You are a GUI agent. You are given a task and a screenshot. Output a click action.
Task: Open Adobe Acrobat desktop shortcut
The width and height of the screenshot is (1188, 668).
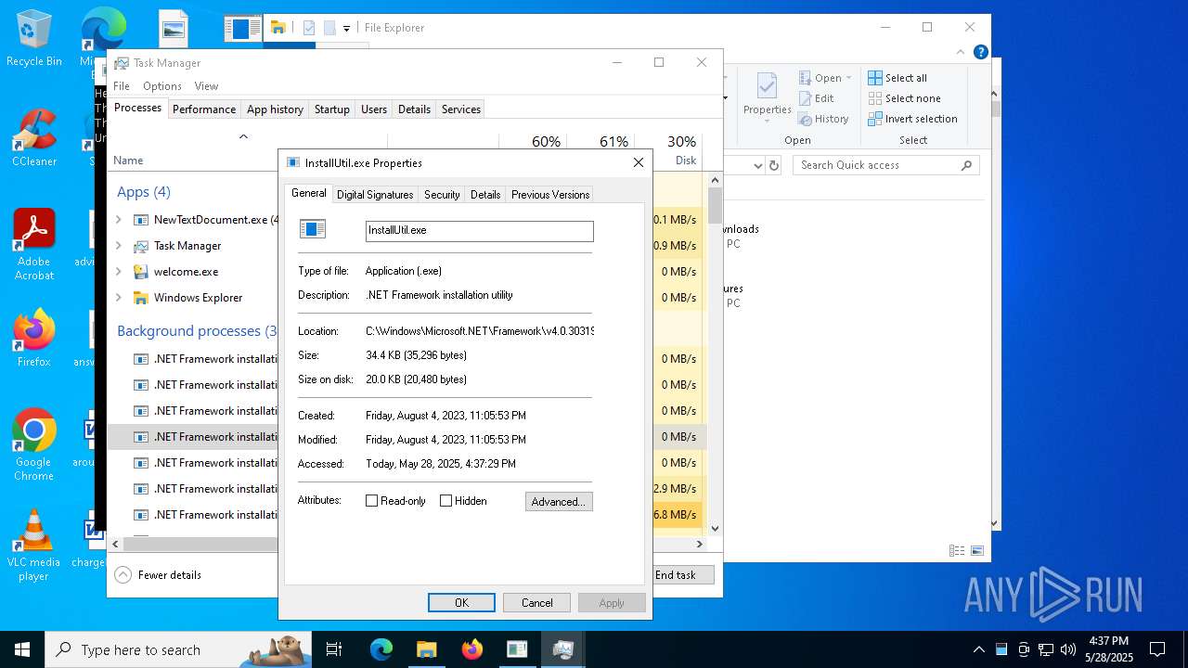tap(34, 245)
